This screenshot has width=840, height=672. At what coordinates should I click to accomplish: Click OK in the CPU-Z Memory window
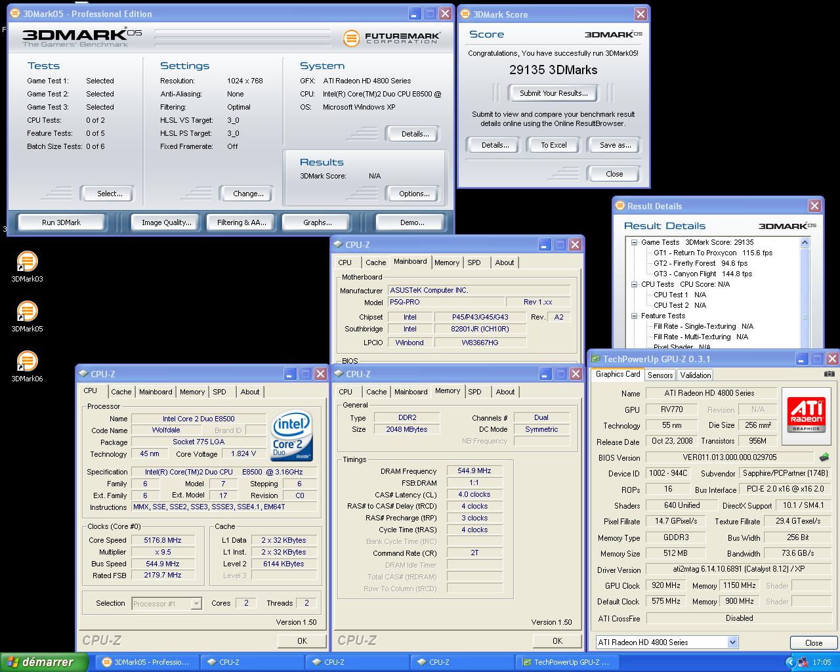(557, 641)
